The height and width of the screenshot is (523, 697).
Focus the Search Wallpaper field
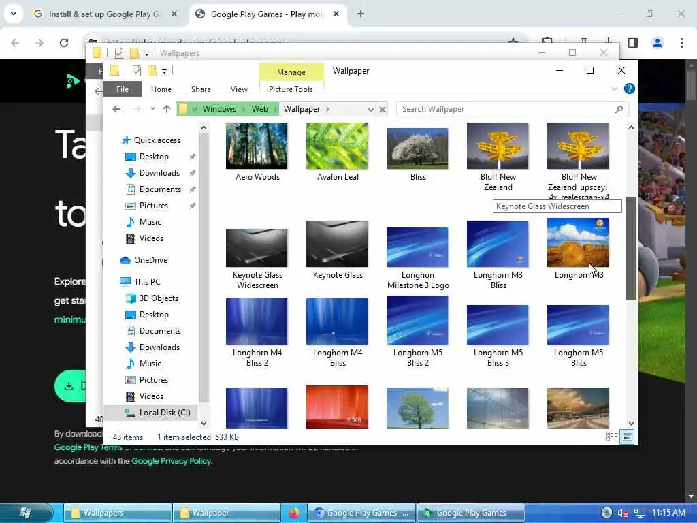pyautogui.click(x=512, y=109)
